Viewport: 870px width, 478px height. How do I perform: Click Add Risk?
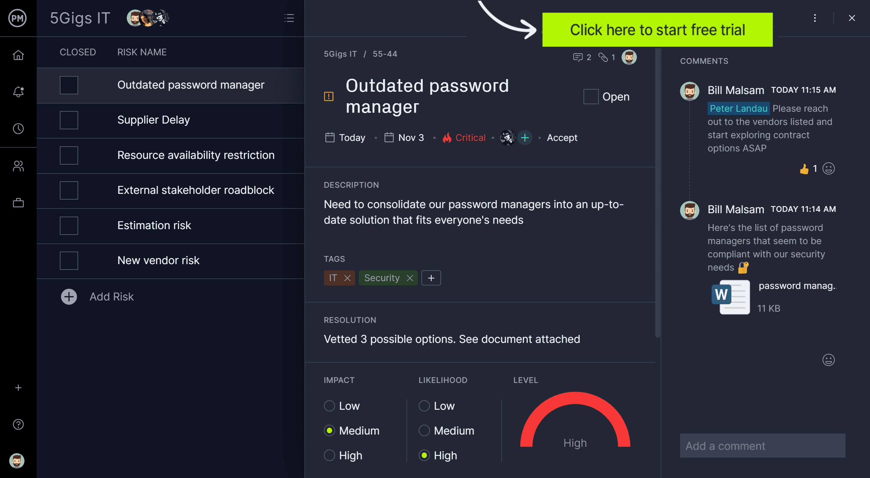[97, 297]
